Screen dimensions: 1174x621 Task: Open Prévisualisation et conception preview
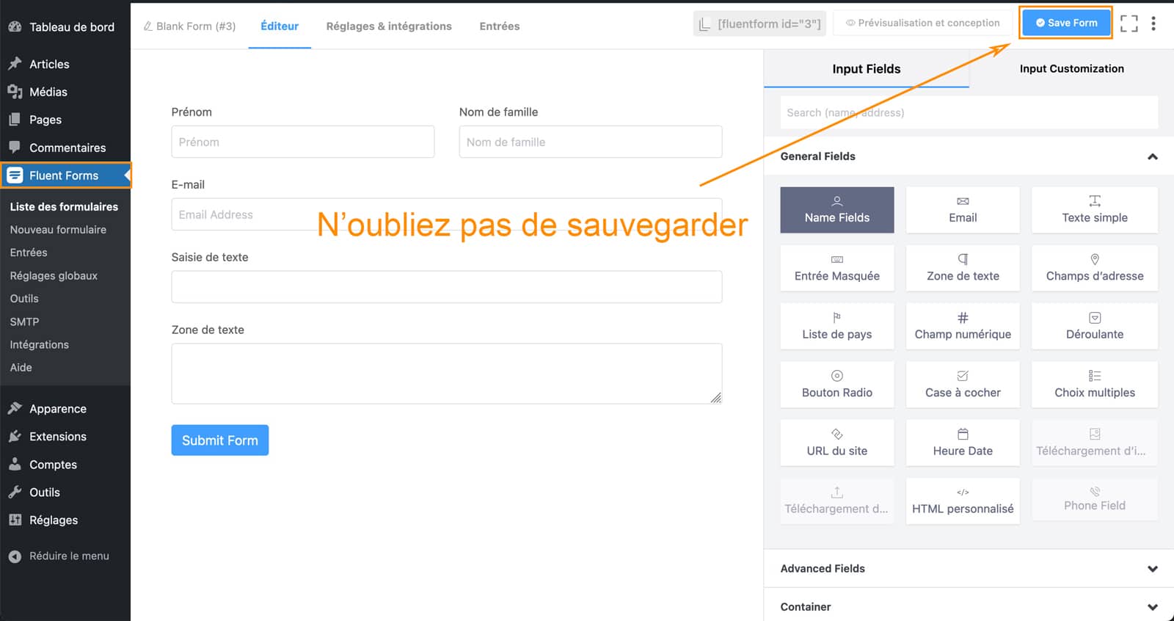tap(922, 23)
